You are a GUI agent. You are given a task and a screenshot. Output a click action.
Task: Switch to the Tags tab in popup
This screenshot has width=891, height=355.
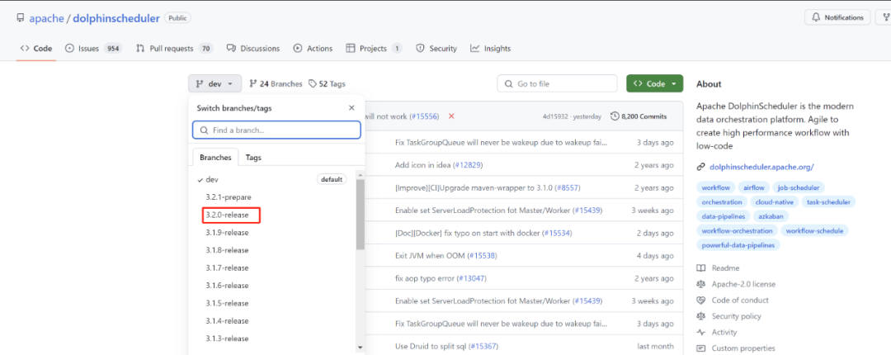[253, 158]
